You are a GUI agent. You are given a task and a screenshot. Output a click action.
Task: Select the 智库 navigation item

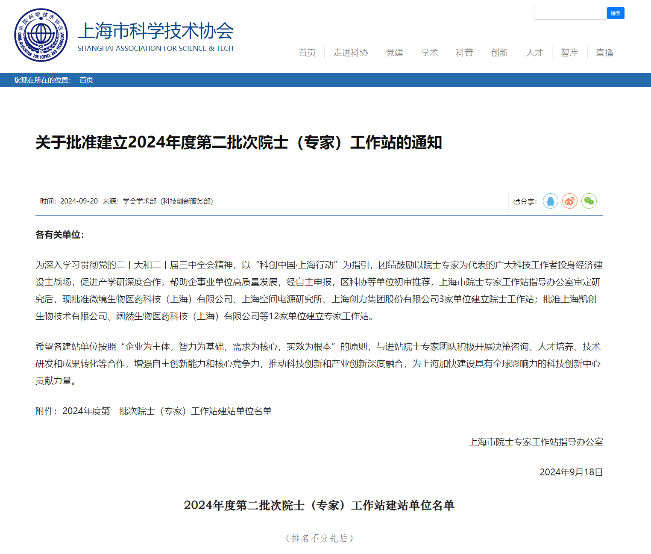(x=569, y=53)
